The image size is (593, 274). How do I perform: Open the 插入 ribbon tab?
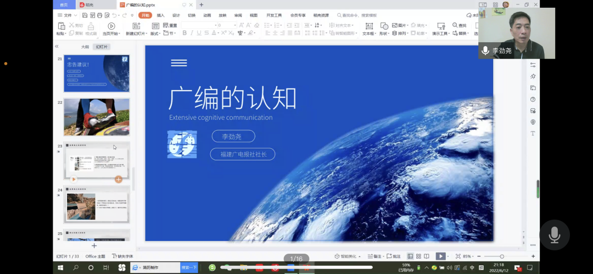pos(161,15)
